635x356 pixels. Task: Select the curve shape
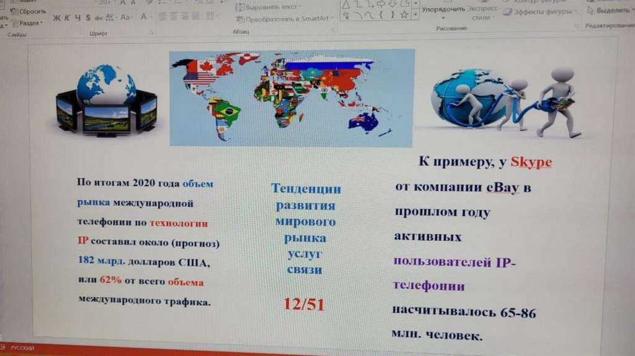(x=370, y=16)
